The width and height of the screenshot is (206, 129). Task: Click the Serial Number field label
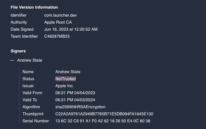[36, 121]
